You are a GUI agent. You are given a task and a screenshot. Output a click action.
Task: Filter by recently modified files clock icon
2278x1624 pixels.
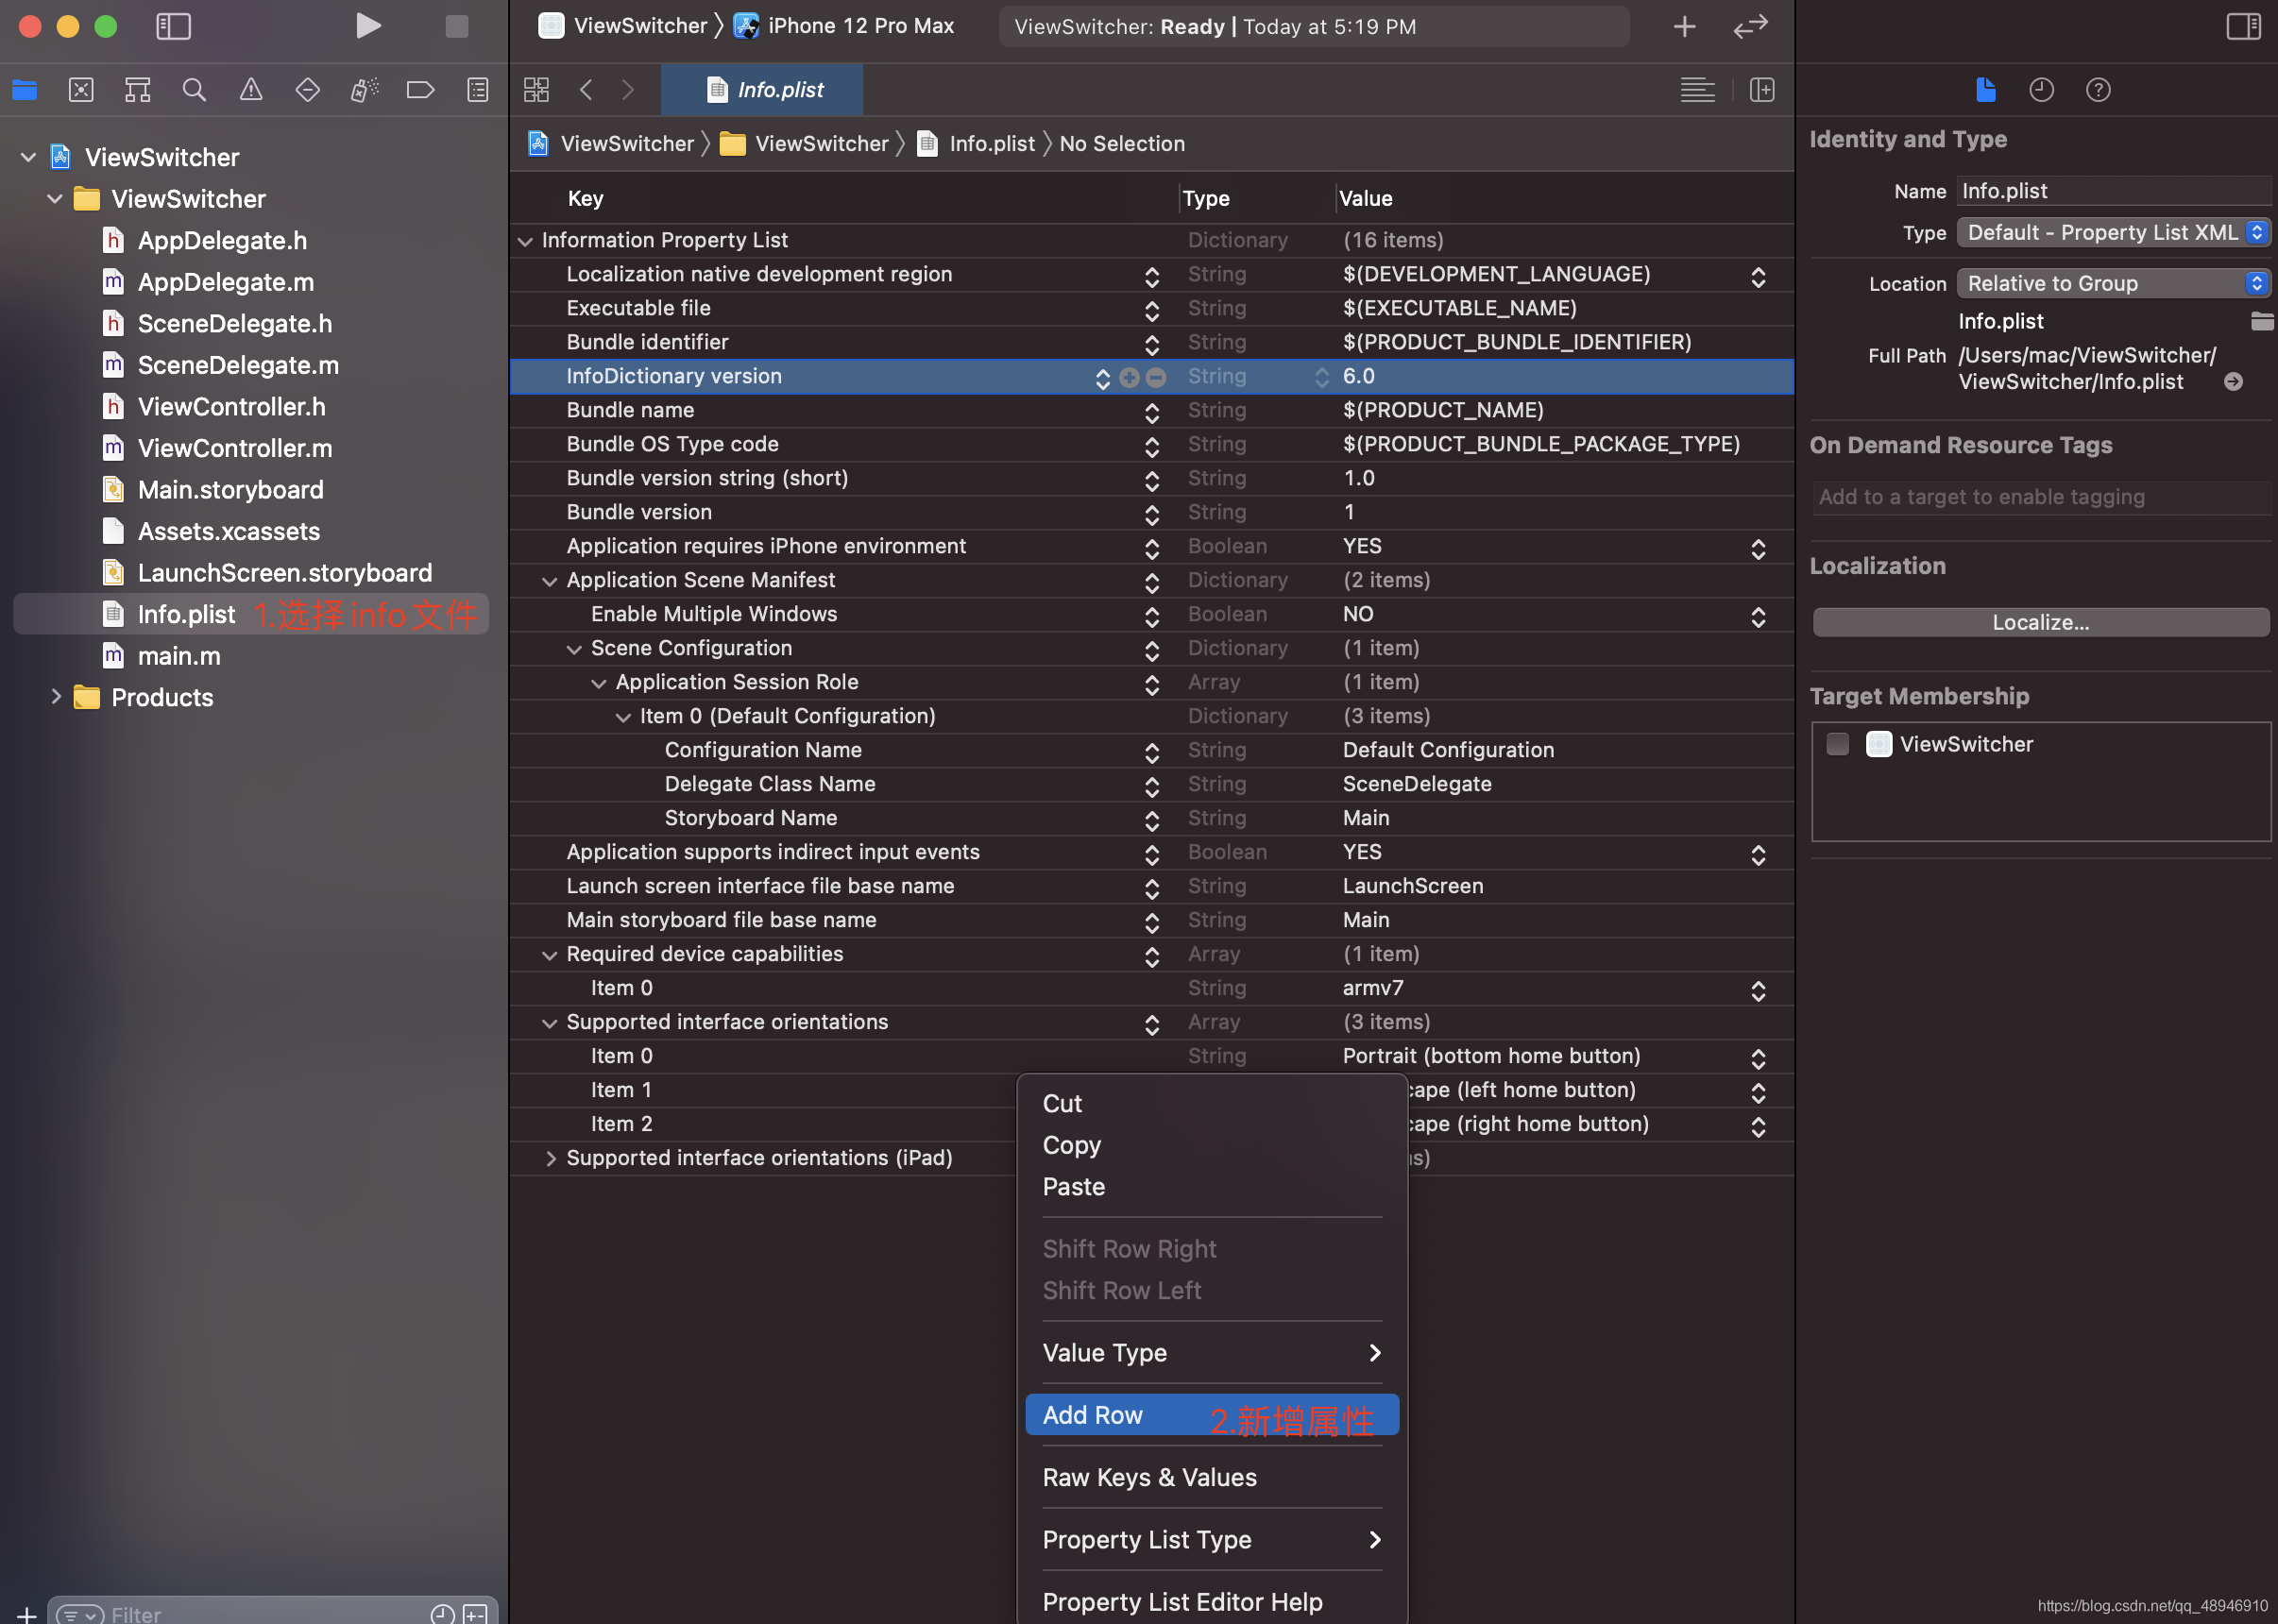pyautogui.click(x=442, y=1613)
